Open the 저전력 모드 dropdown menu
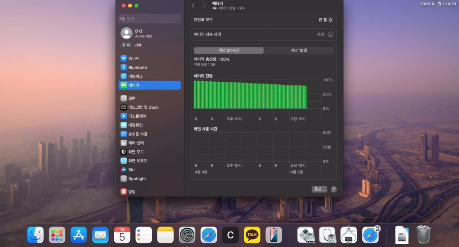 pyautogui.click(x=325, y=20)
